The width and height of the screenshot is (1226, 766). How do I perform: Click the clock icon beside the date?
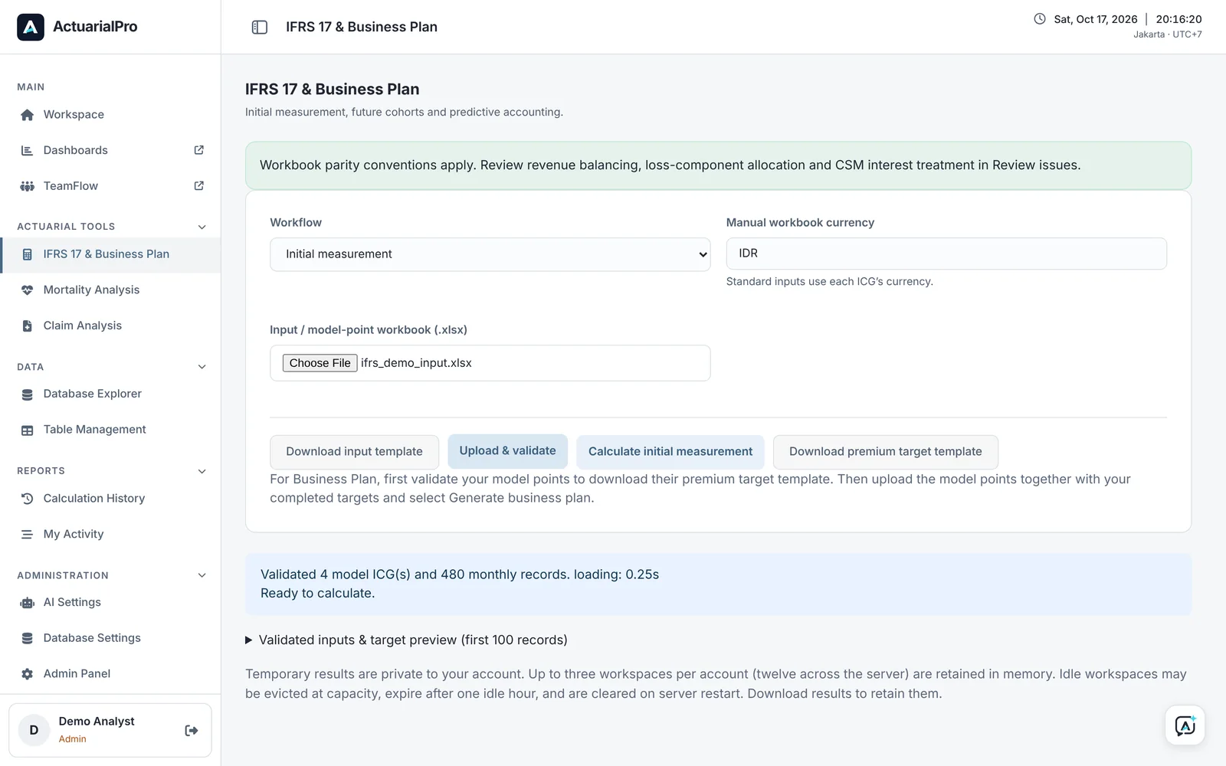[x=1040, y=19]
